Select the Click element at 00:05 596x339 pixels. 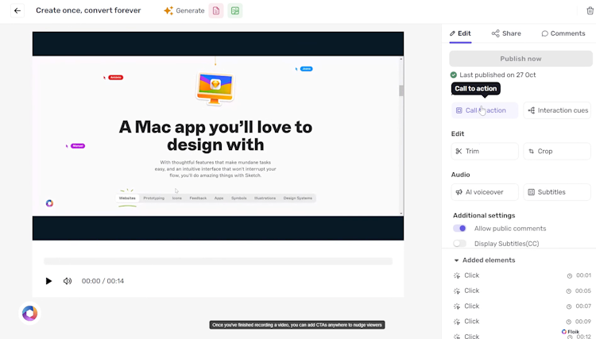522,291
